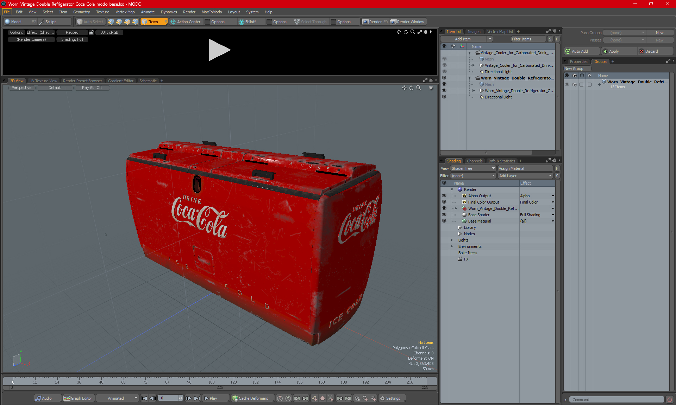This screenshot has height=405, width=676.
Task: Activate the Sculpt mode tool
Action: coord(51,22)
